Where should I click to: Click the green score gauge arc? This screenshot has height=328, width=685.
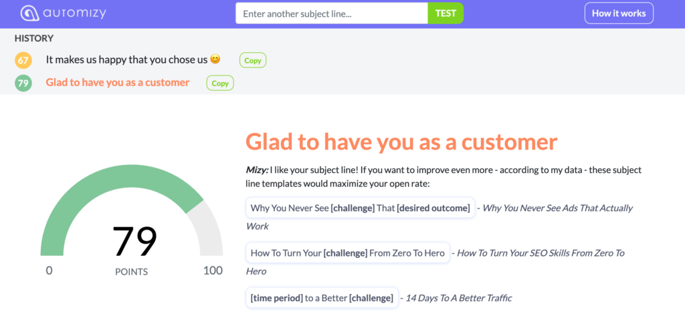(118, 188)
